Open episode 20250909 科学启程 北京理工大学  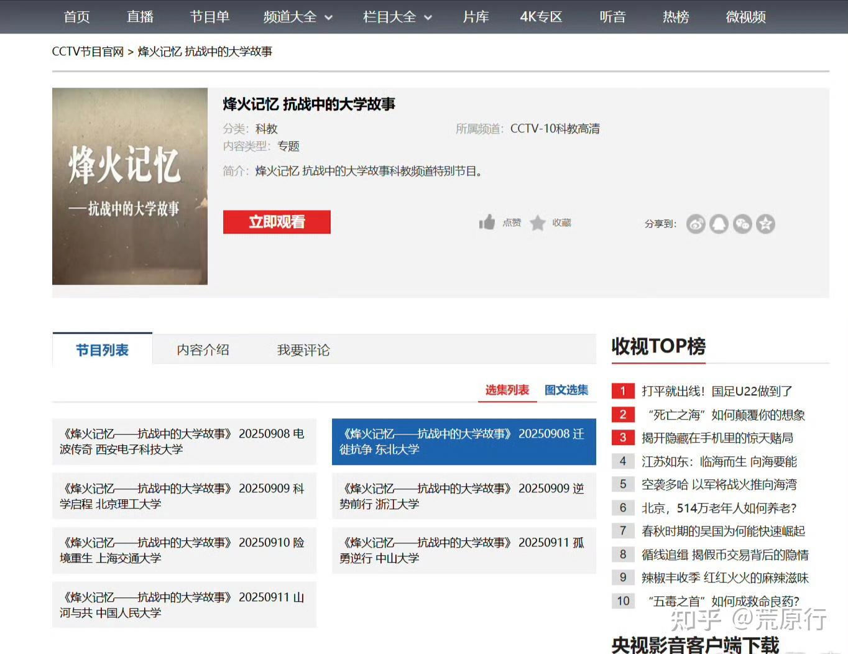tap(184, 496)
